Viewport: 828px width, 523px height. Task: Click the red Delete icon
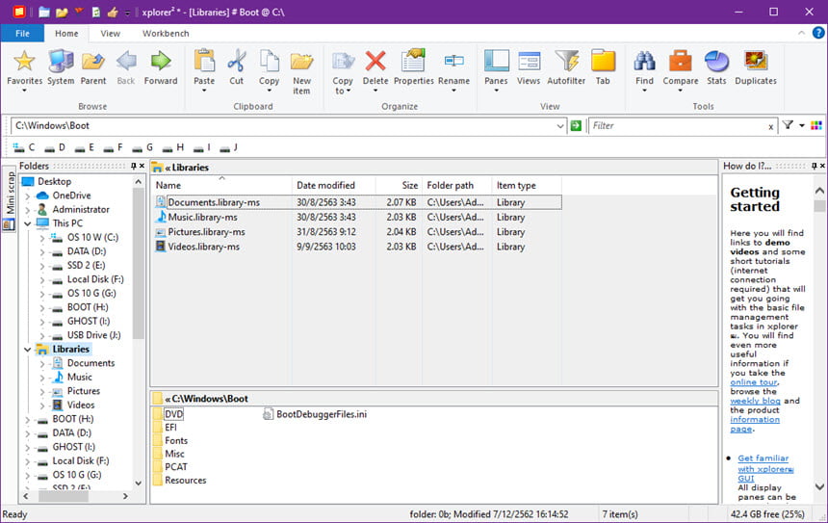pos(375,62)
